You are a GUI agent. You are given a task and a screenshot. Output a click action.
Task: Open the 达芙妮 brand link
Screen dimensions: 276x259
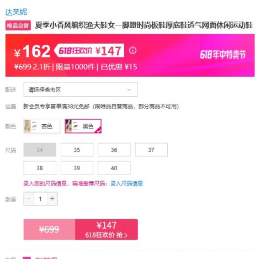tap(16, 12)
